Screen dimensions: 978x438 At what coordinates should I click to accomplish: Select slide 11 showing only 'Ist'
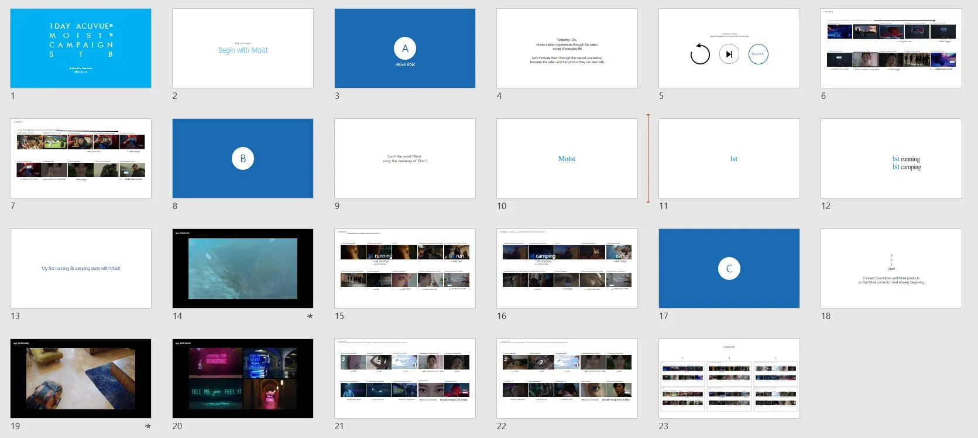coord(729,159)
